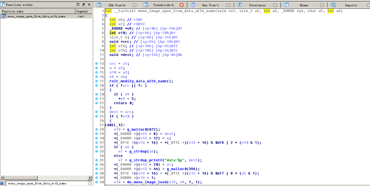Toggle breakpoint dot on line 28
370x186 pixels.
[96, 129]
